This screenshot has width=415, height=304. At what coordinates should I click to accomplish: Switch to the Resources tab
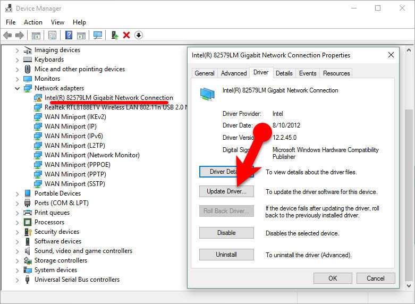(x=336, y=73)
